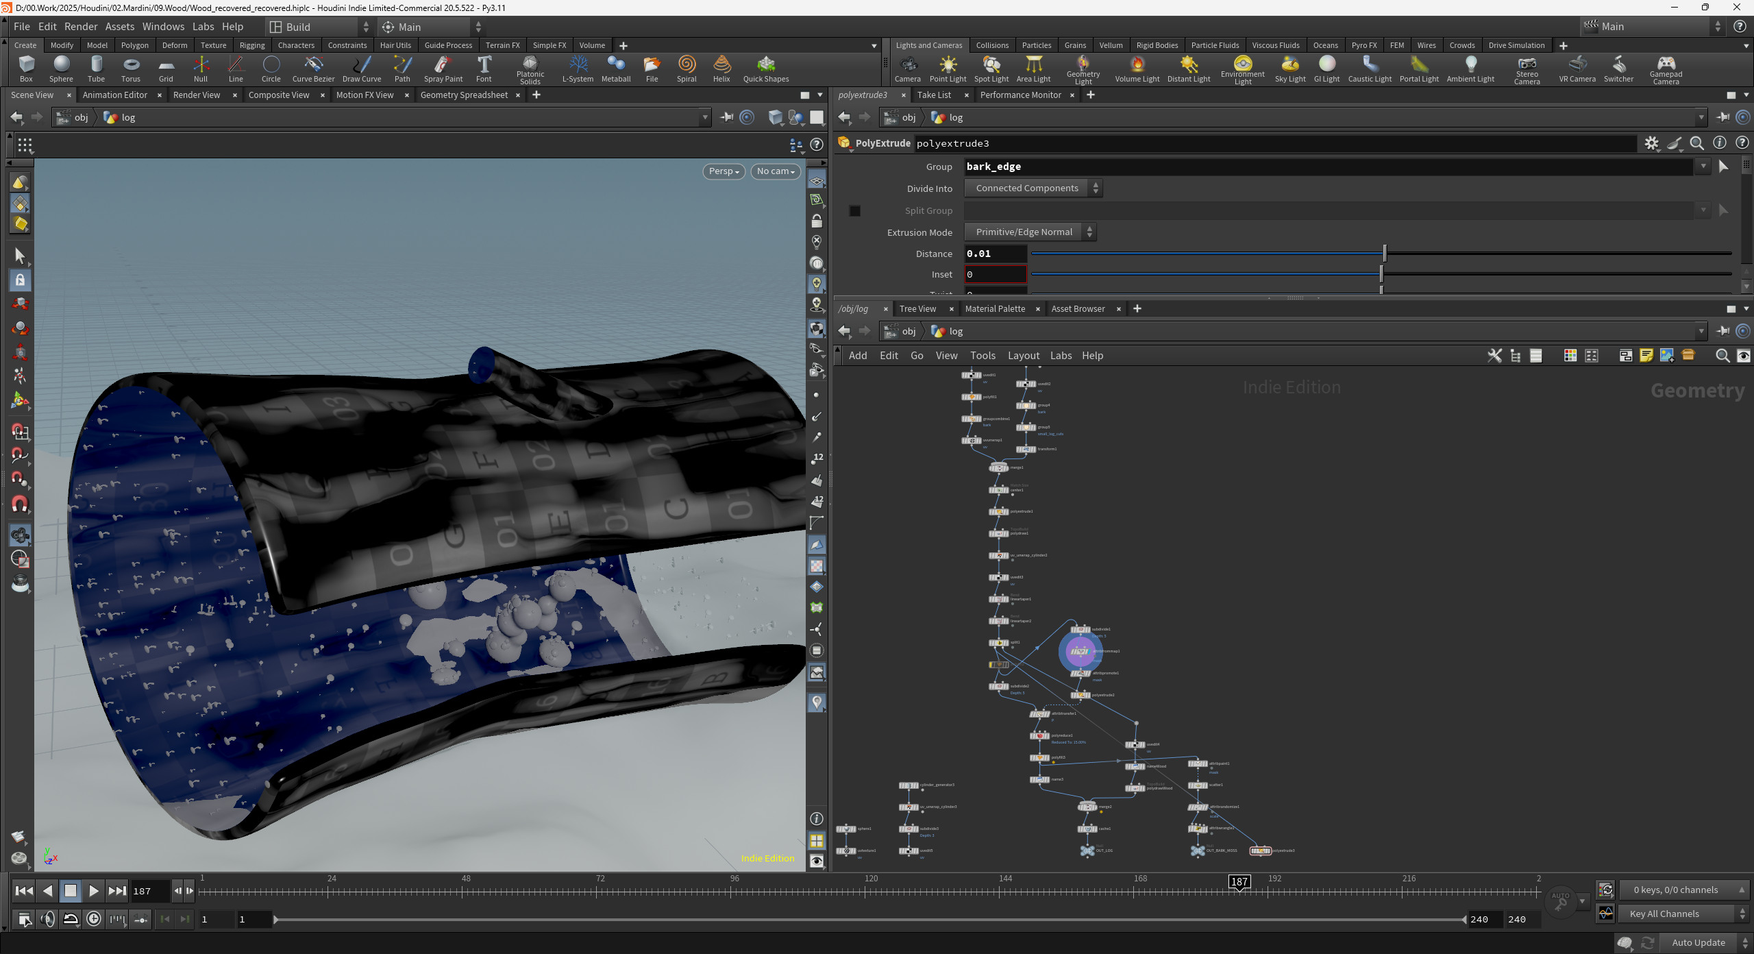The height and width of the screenshot is (954, 1754).
Task: Create a Spot Light
Action: pyautogui.click(x=991, y=69)
